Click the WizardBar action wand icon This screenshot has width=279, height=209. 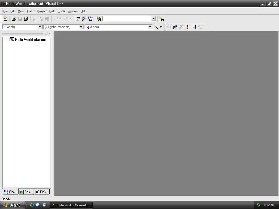pos(156,27)
